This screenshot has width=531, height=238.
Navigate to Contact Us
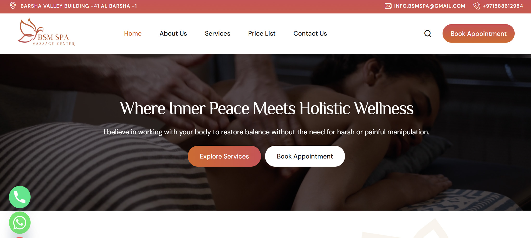[x=310, y=33]
